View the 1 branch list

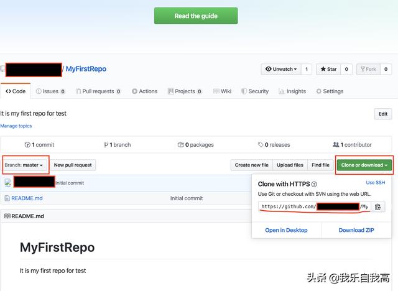click(118, 145)
